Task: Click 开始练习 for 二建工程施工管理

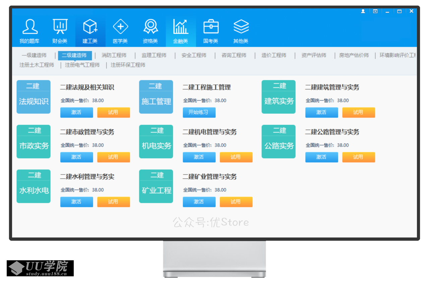Action: 199,113
